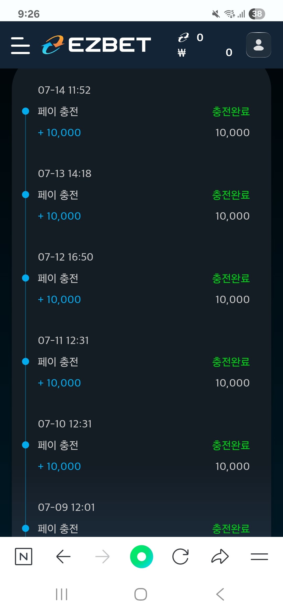Select the 07-14 11:52 timeline marker
Viewport: 283px width, 614px height.
(26, 111)
